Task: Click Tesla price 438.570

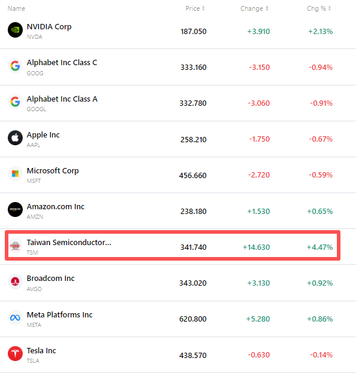Action: (x=193, y=356)
